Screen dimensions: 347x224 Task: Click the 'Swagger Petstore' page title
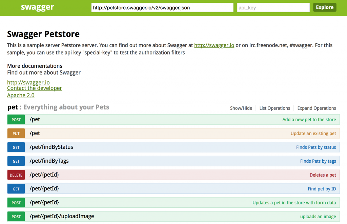click(43, 34)
